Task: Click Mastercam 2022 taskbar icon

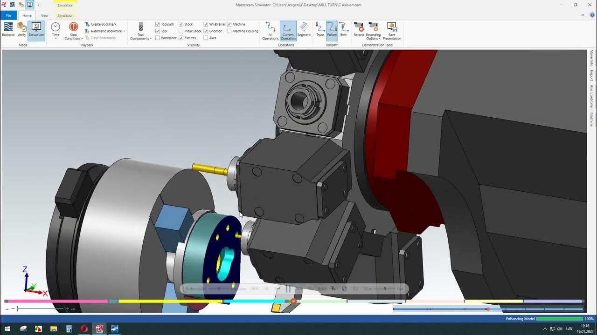Action: (x=99, y=329)
